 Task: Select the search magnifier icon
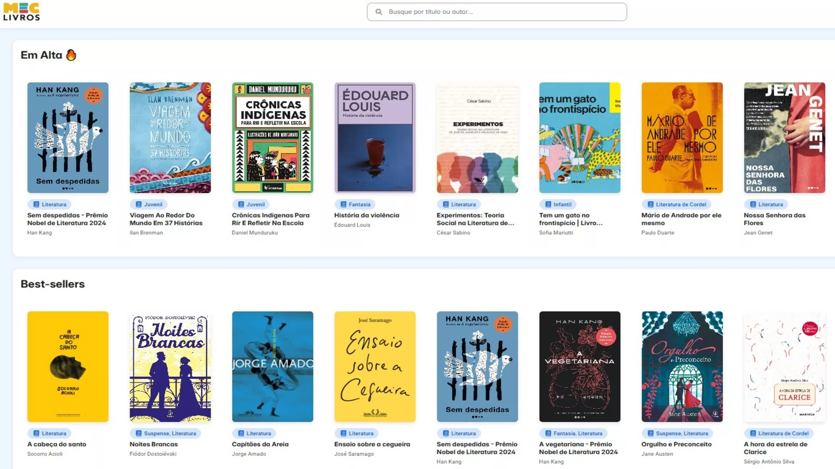click(379, 12)
